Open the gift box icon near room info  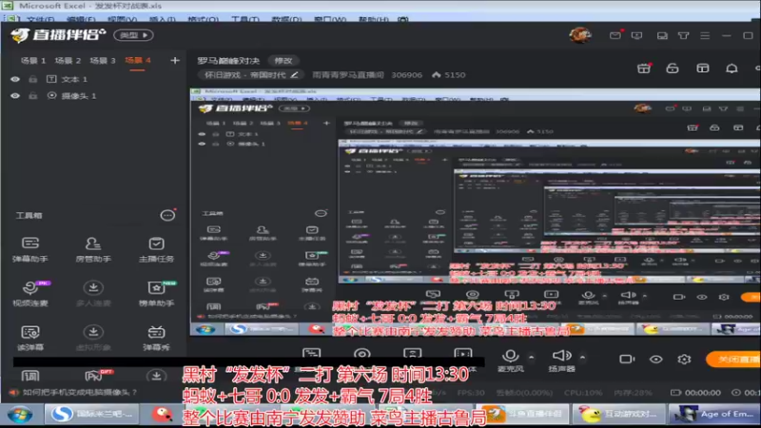point(644,68)
